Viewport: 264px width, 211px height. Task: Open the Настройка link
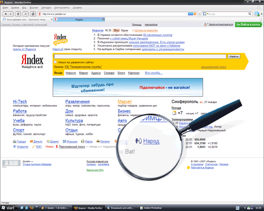151,25
